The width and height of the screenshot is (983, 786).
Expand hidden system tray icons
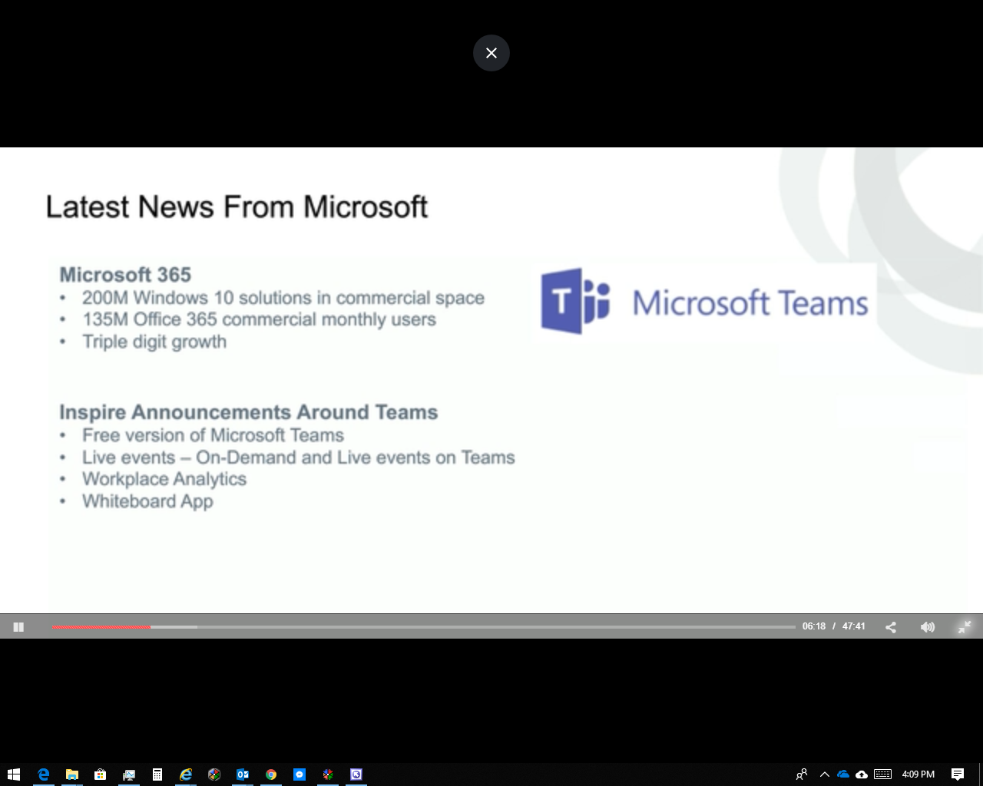tap(825, 774)
